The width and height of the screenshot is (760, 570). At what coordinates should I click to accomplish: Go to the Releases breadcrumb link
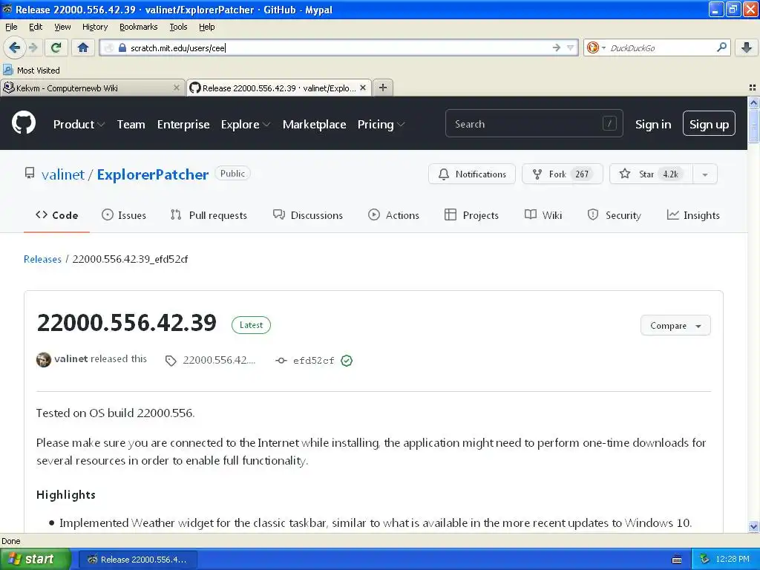click(x=42, y=259)
